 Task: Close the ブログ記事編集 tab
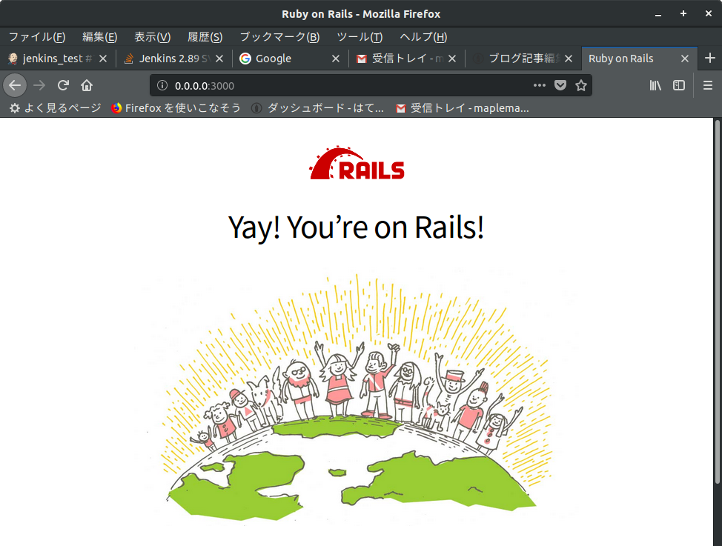(x=569, y=59)
